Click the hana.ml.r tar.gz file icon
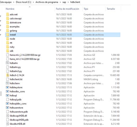The width and height of the screenshot is (137, 127). (8, 55)
